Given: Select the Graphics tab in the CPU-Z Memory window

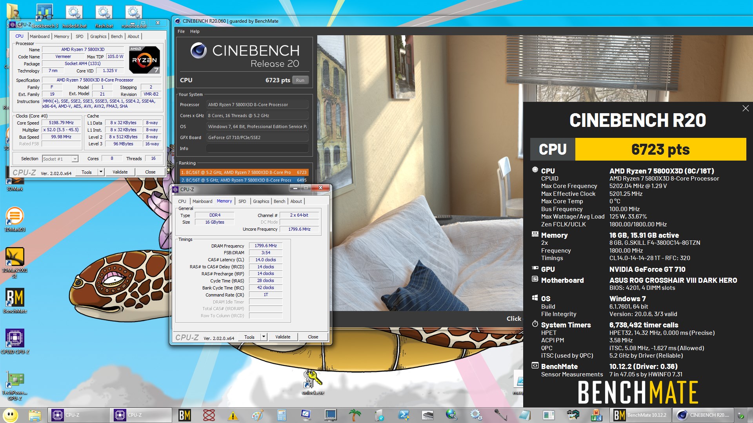Looking at the screenshot, I should coord(261,201).
